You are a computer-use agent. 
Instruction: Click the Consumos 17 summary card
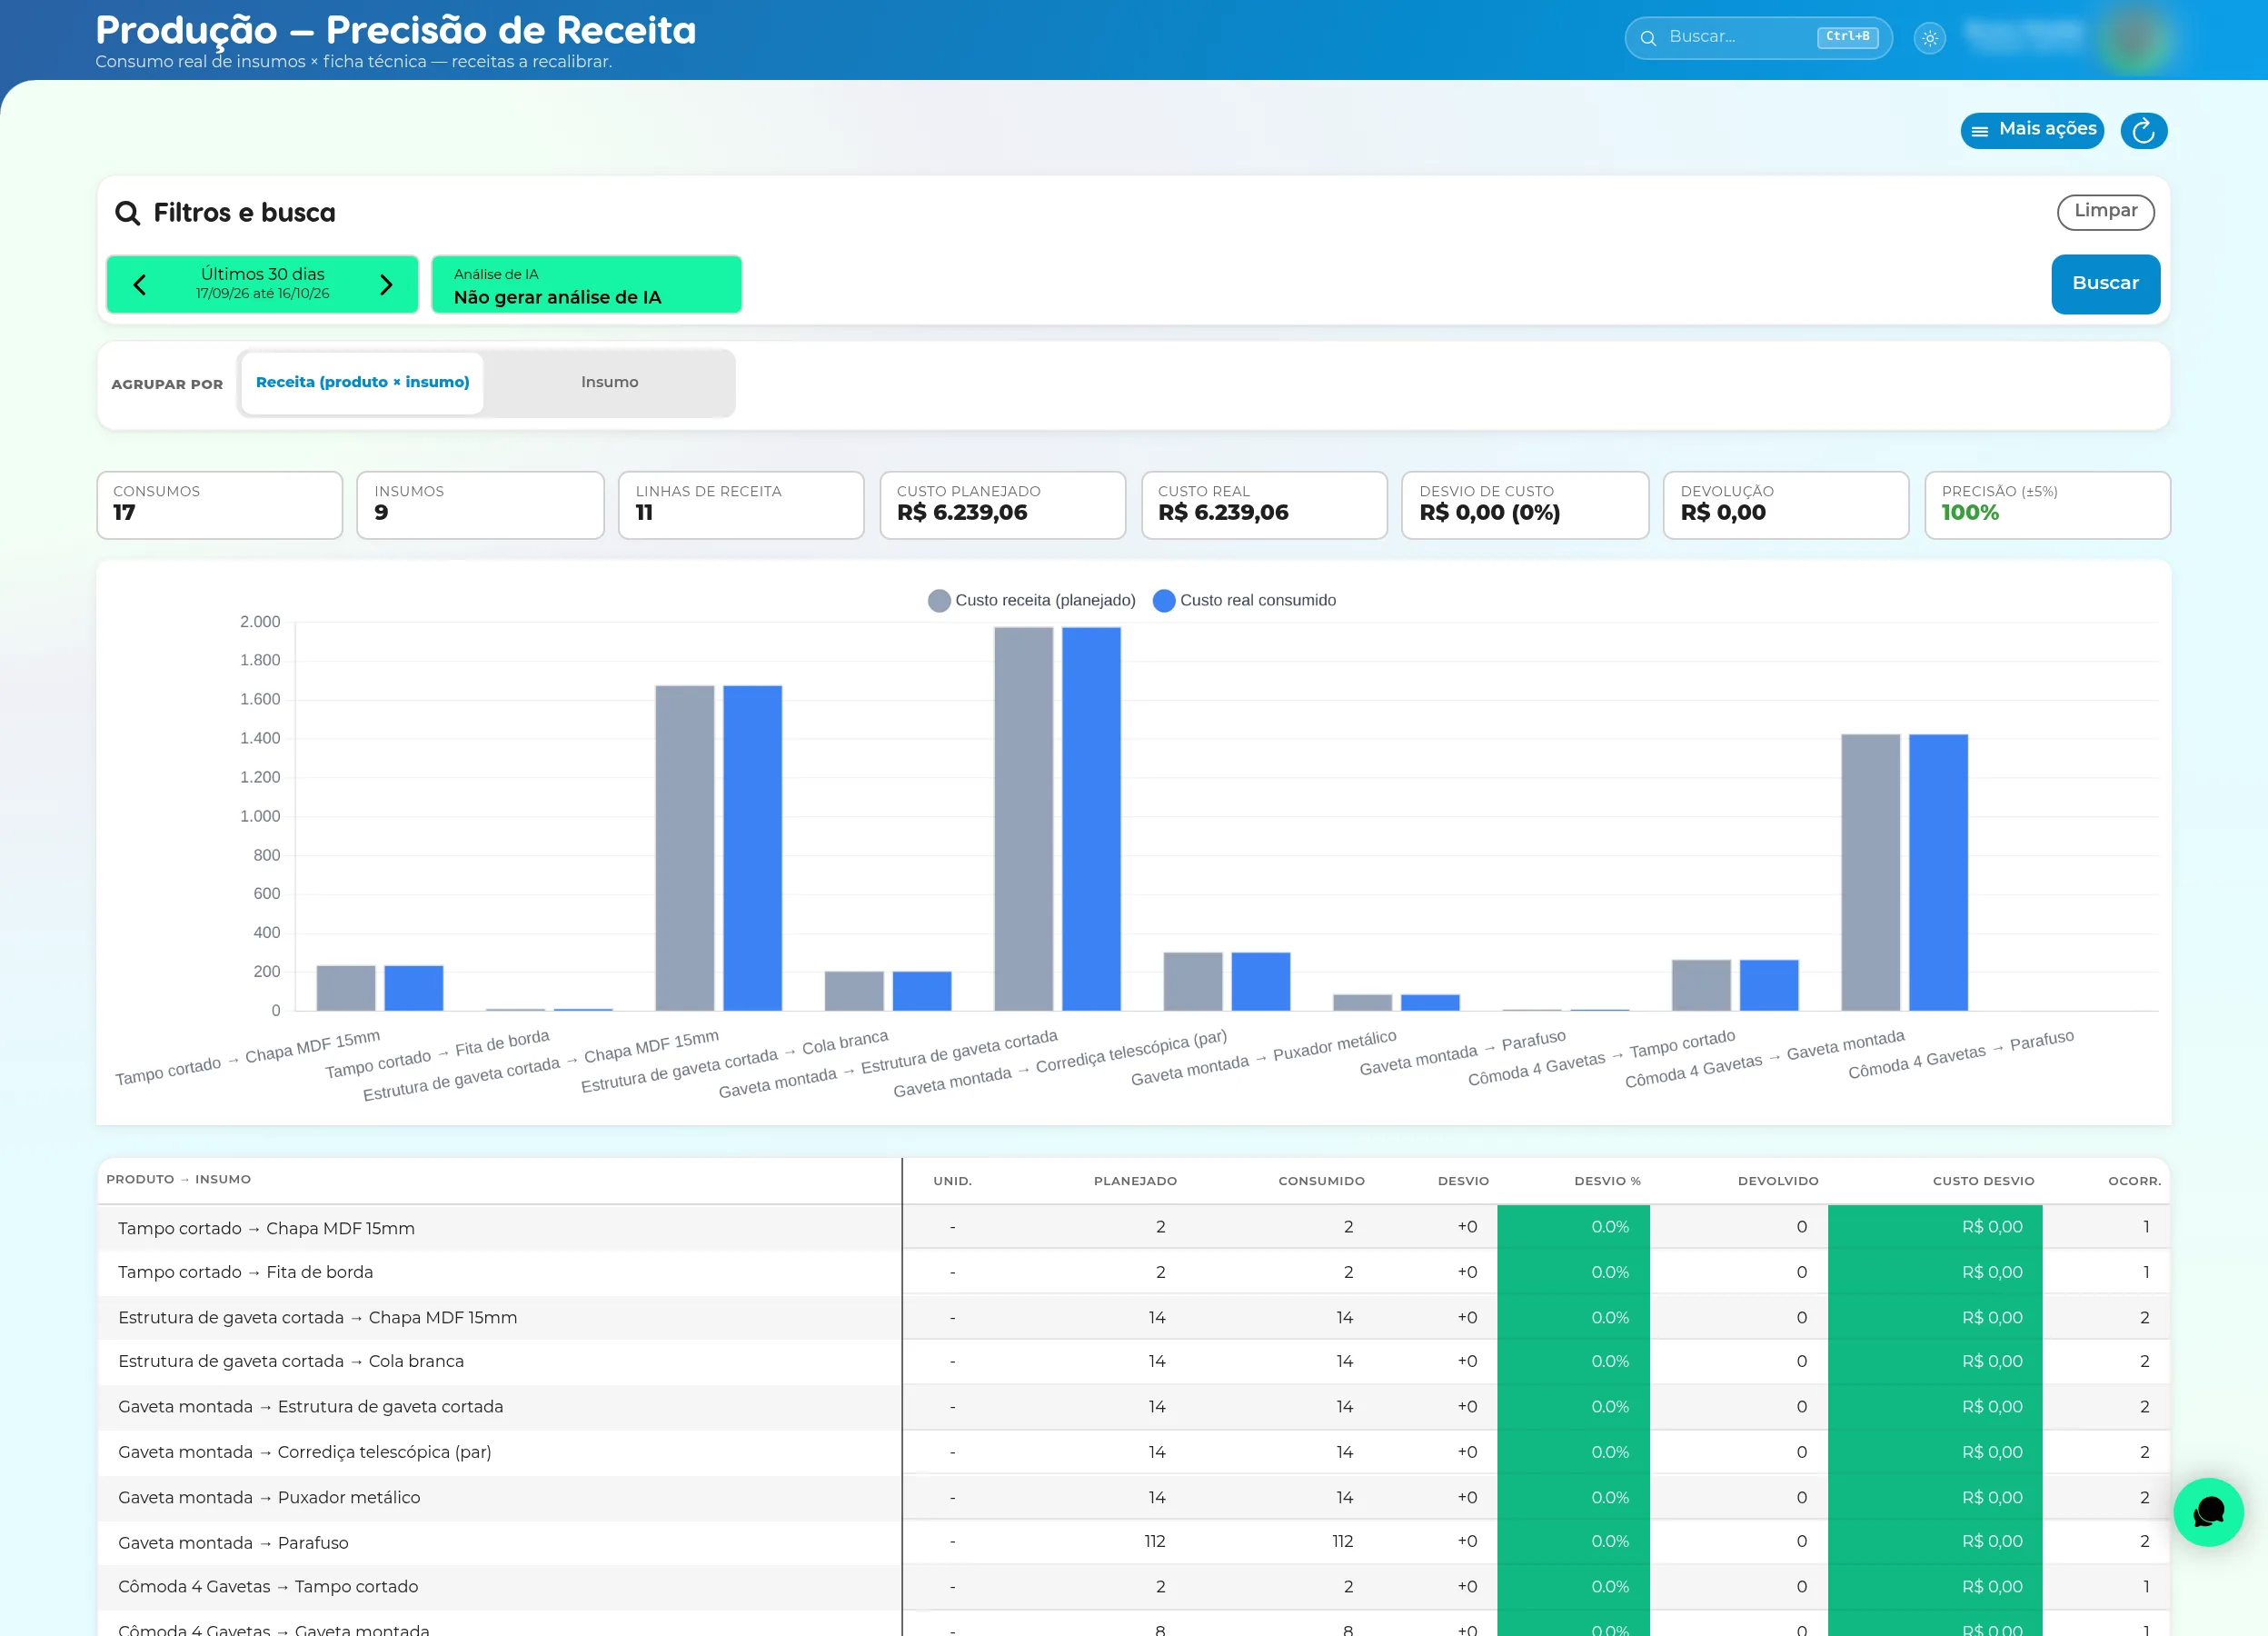219,505
